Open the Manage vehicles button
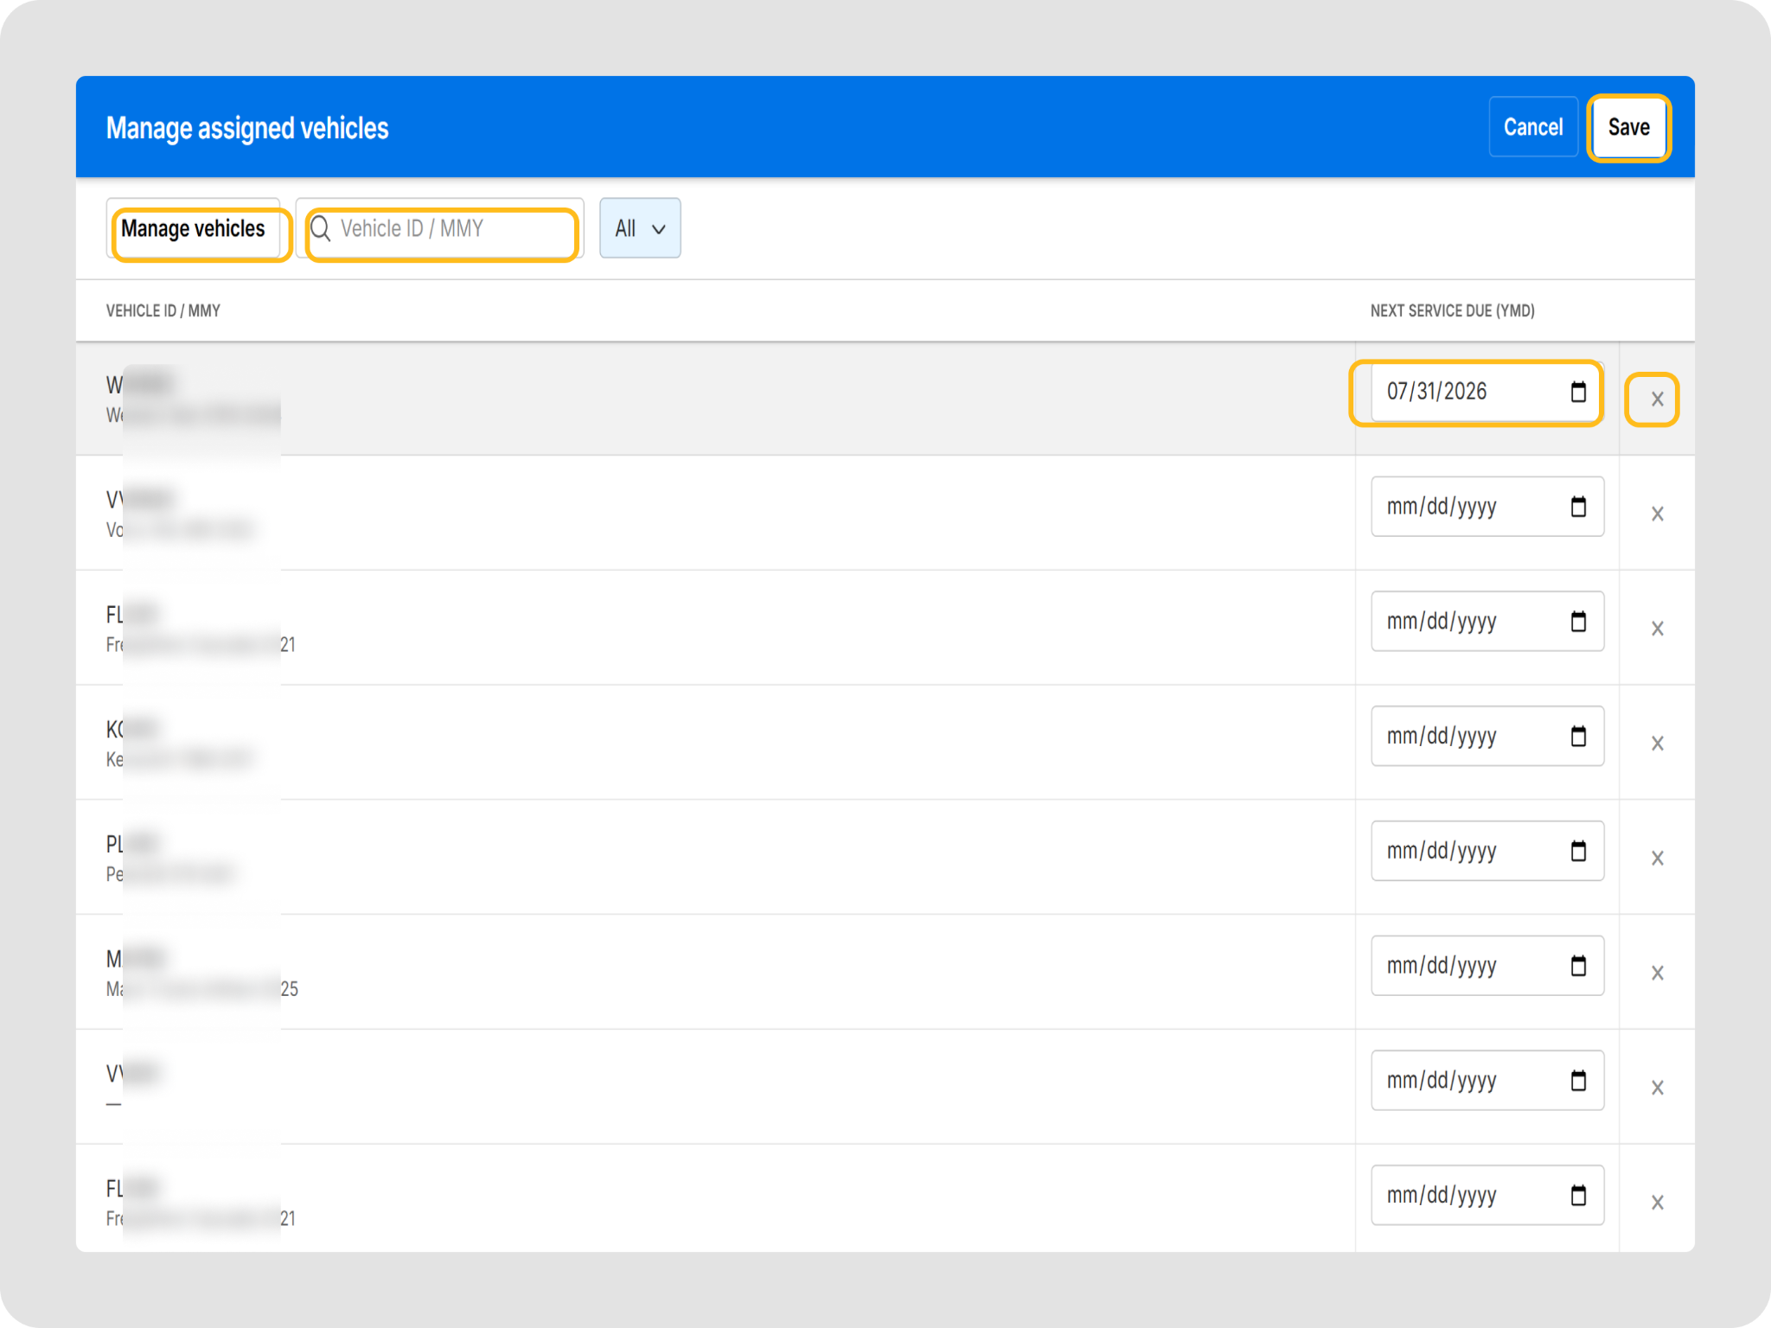Screen dimensions: 1771x1328 193,228
